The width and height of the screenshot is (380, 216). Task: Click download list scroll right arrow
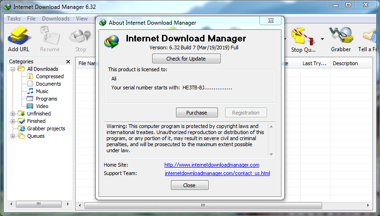pos(368,206)
